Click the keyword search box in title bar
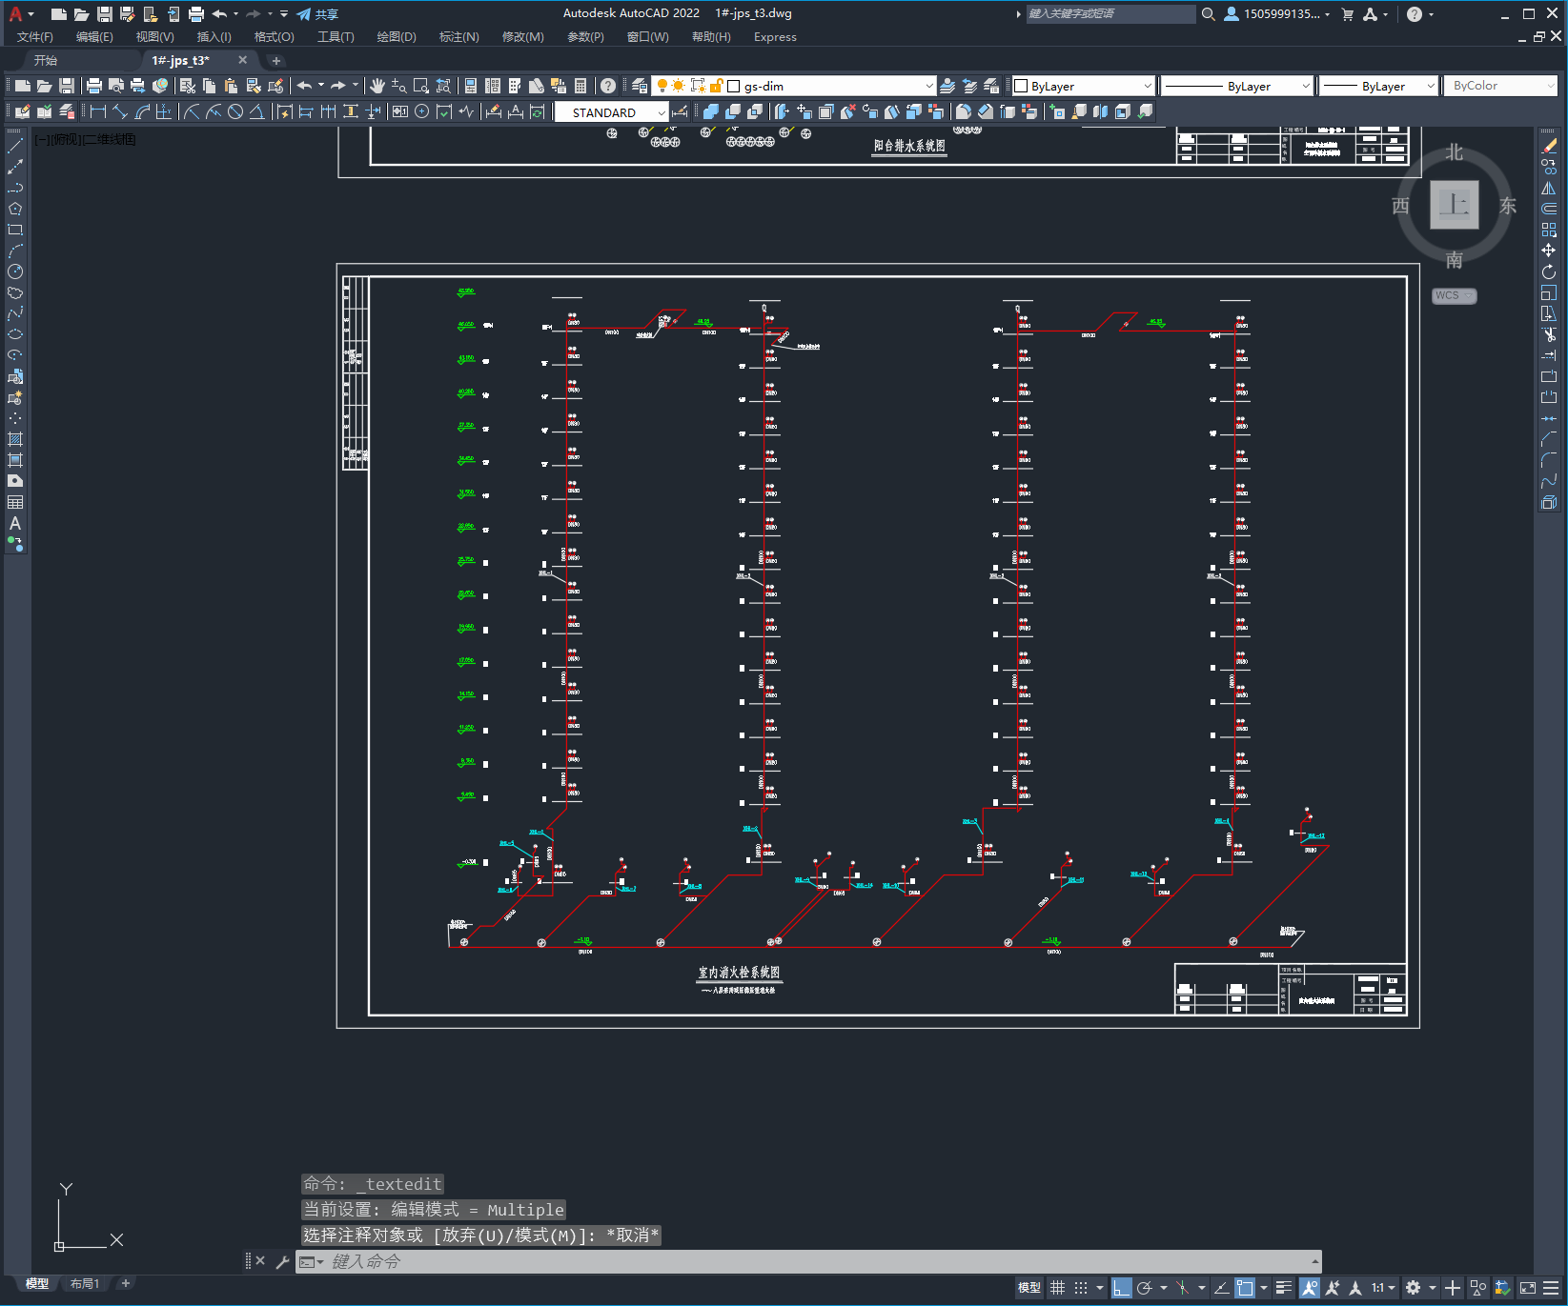The image size is (1568, 1306). point(1110,13)
